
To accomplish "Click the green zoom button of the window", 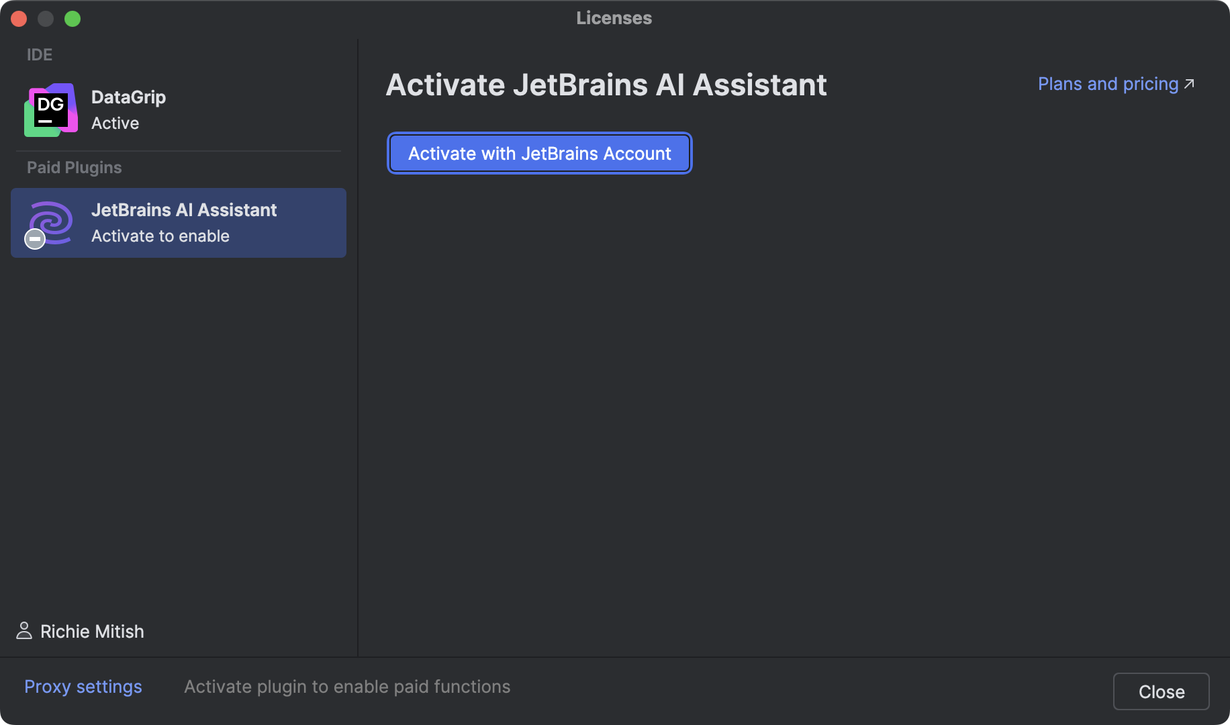I will (73, 19).
